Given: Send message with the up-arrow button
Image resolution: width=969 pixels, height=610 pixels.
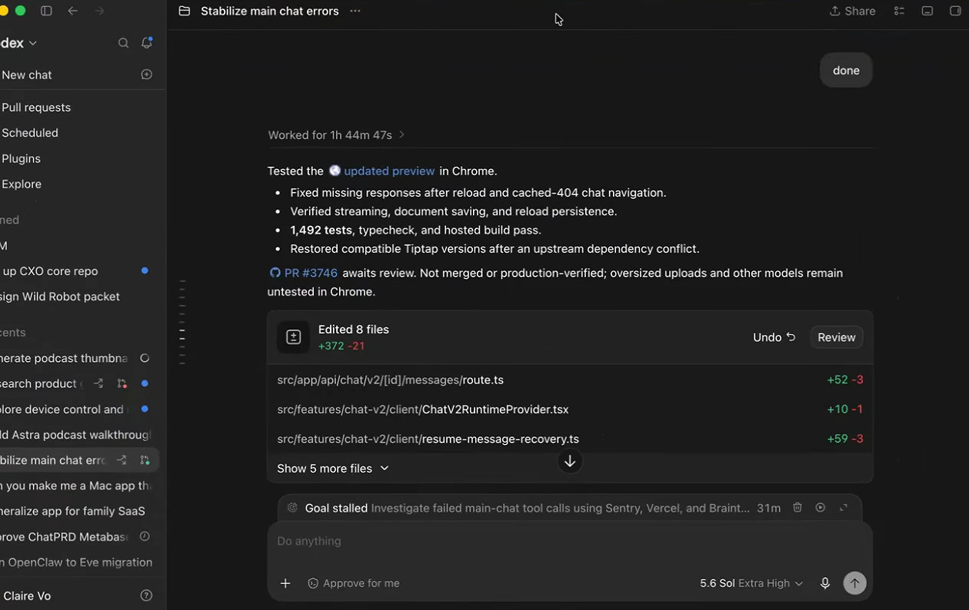Looking at the screenshot, I should 854,583.
